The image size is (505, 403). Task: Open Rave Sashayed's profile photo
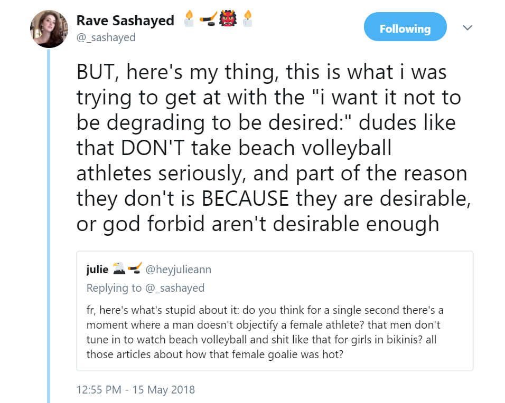49,28
